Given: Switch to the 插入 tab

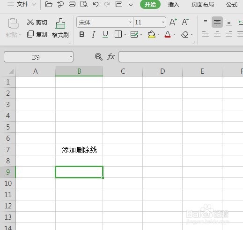Looking at the screenshot, I should pos(173,5).
